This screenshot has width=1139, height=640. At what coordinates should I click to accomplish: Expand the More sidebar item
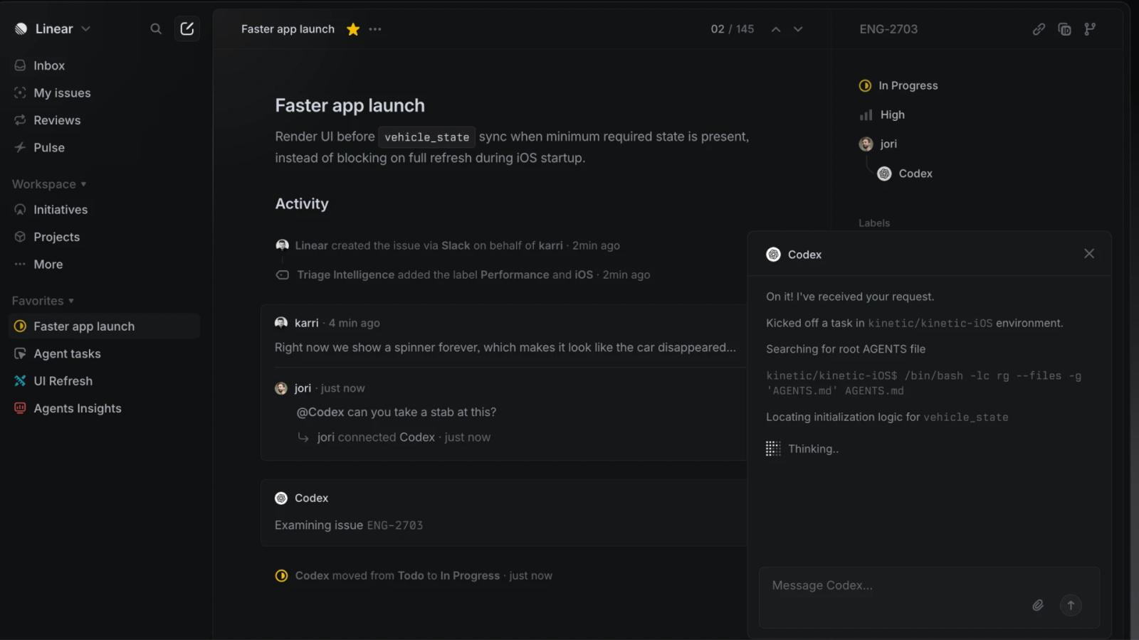pyautogui.click(x=105, y=265)
